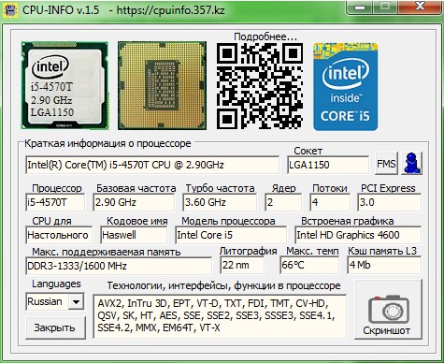This screenshot has width=444, height=364.
Task: Click the technologies list text box
Action: (220, 316)
